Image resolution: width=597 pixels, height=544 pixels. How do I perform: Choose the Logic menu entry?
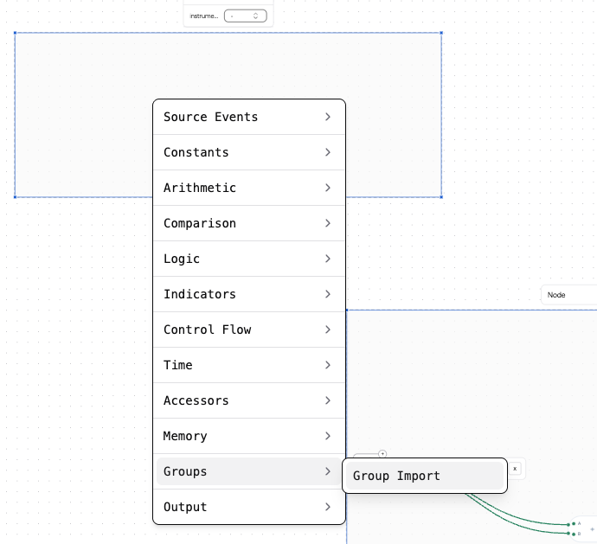point(248,259)
